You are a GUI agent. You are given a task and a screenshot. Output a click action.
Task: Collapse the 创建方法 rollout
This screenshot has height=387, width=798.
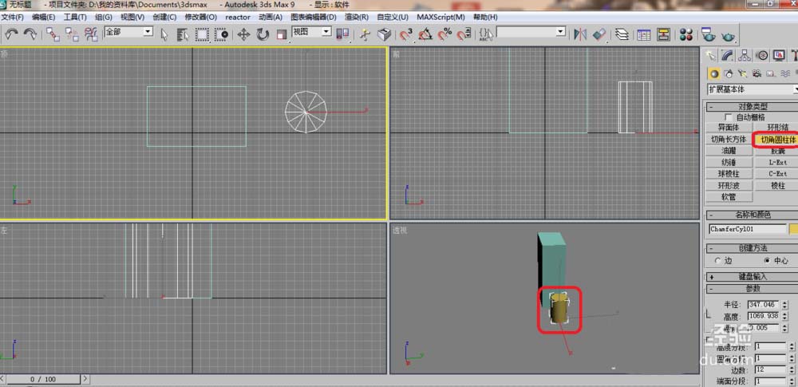pyautogui.click(x=753, y=248)
